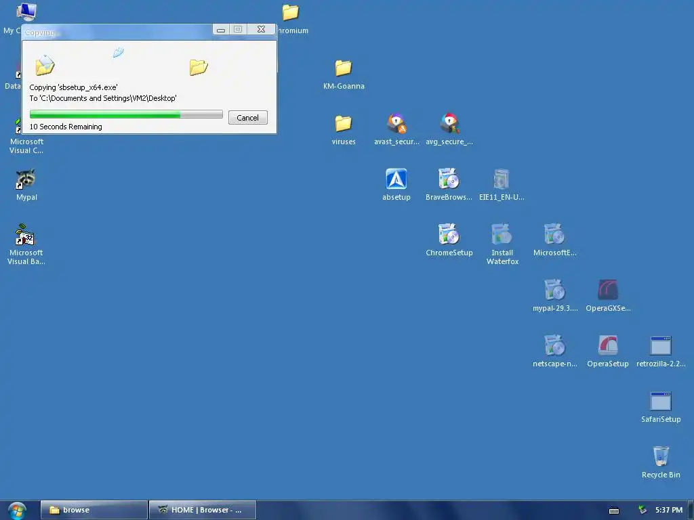Minimize the Copying dialog
This screenshot has height=520, width=694.
[x=221, y=29]
